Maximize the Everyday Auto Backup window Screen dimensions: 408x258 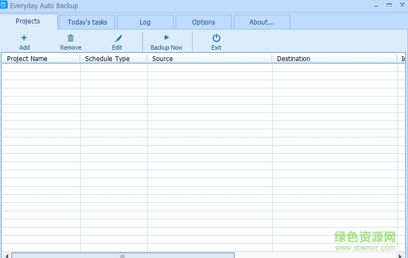(x=389, y=5)
